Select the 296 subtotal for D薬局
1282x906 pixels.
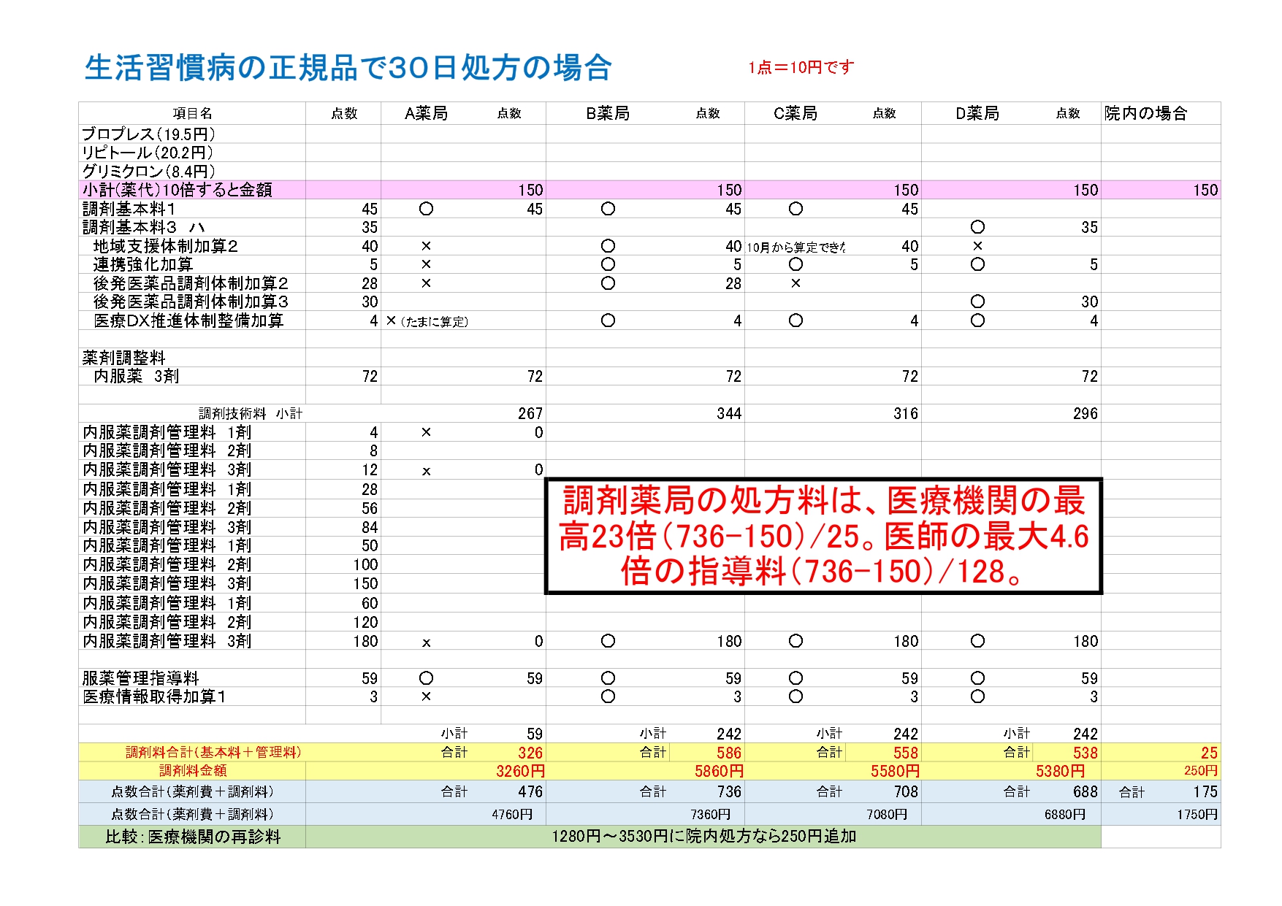[1085, 414]
